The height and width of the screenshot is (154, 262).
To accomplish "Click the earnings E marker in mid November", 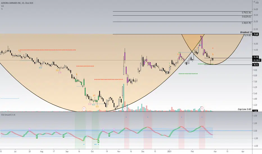I will [125, 109].
